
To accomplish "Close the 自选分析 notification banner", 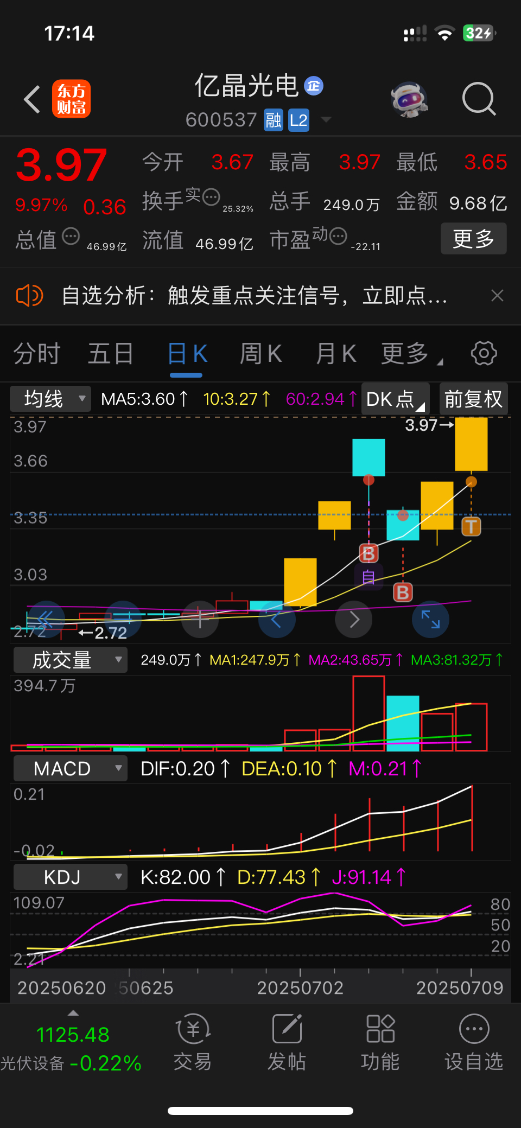I will tap(497, 296).
